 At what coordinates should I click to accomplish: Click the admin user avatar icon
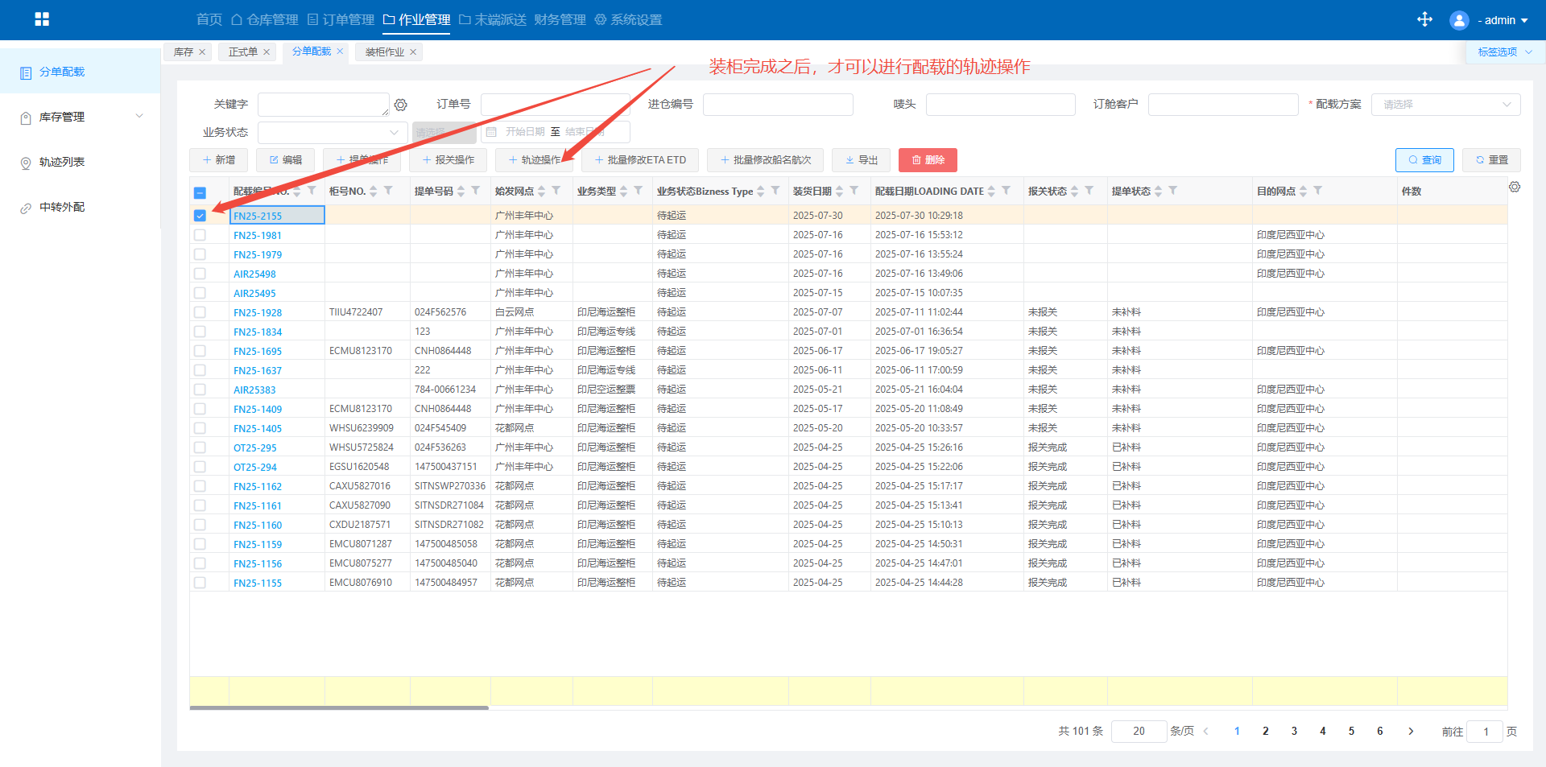pyautogui.click(x=1458, y=20)
